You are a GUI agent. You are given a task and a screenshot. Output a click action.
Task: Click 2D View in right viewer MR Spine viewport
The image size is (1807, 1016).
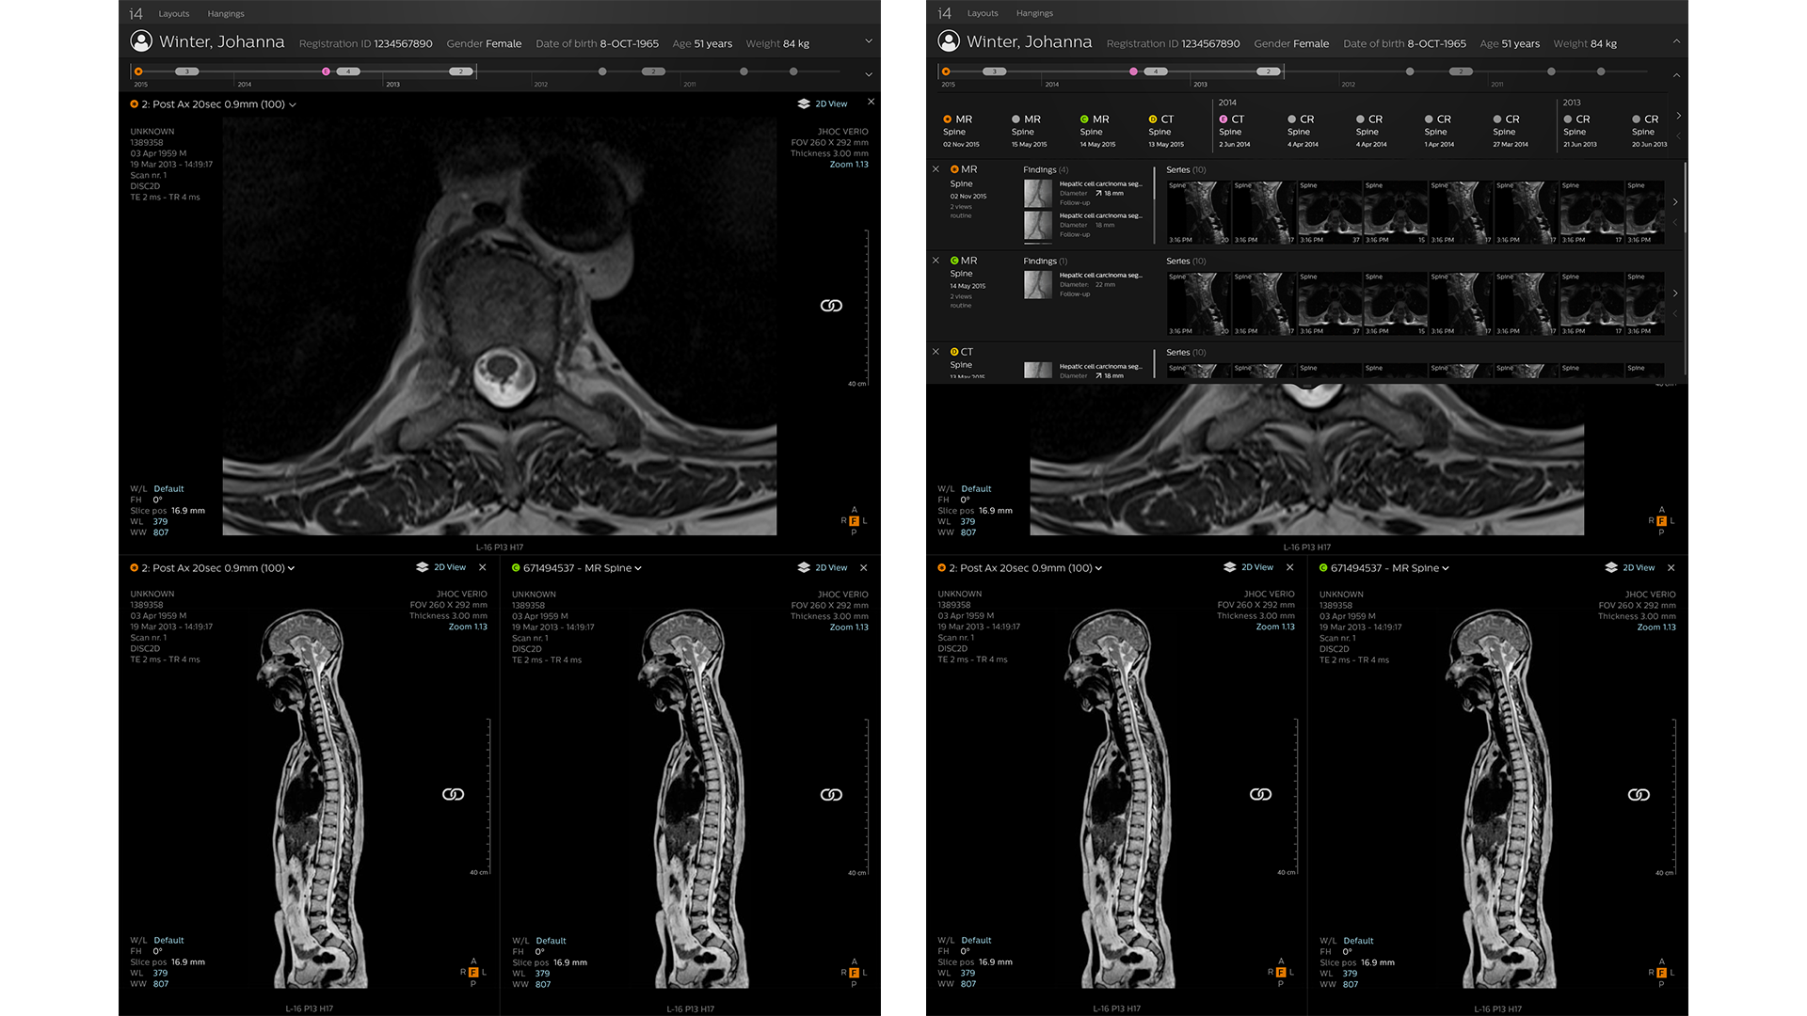[1639, 567]
